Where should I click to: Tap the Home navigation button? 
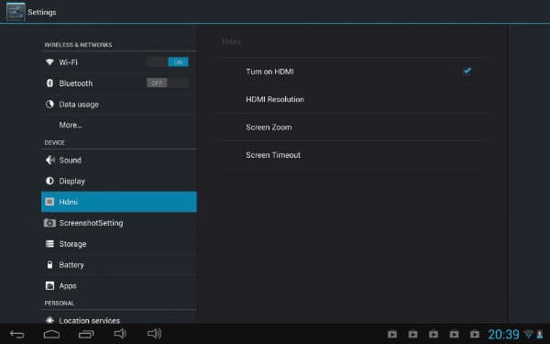pyautogui.click(x=51, y=334)
